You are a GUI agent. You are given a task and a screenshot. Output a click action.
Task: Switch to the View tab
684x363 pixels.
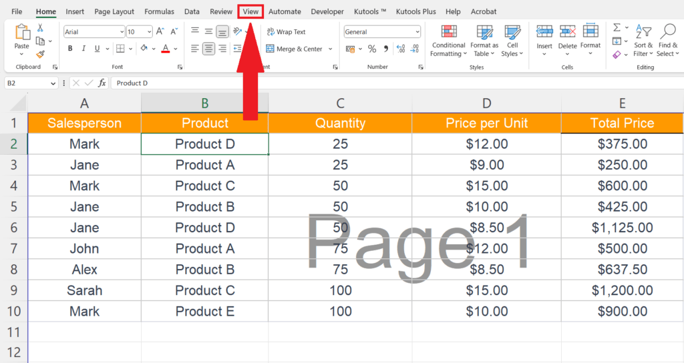(251, 12)
